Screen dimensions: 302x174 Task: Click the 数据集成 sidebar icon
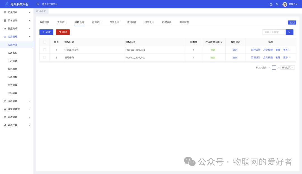coord(5,29)
